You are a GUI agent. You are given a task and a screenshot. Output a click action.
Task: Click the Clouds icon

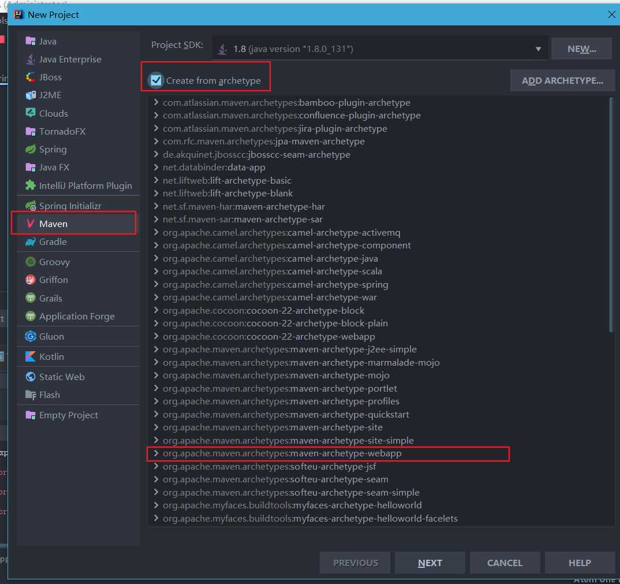coord(31,113)
